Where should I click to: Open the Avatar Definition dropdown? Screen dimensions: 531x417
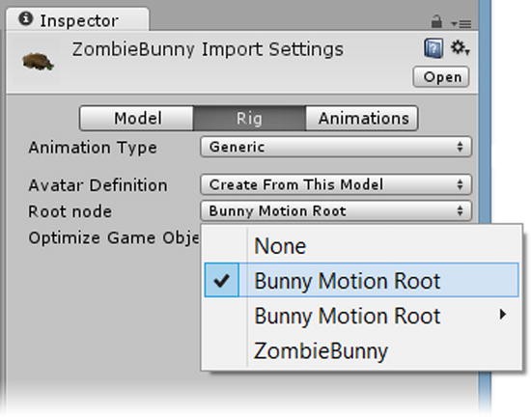[x=336, y=184]
